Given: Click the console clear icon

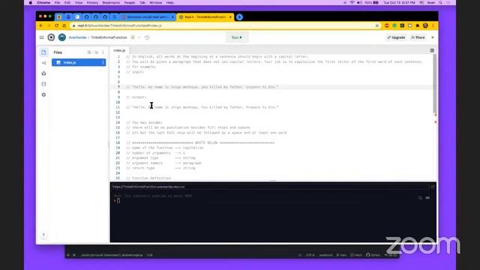Looking at the screenshot, I should [x=427, y=198].
